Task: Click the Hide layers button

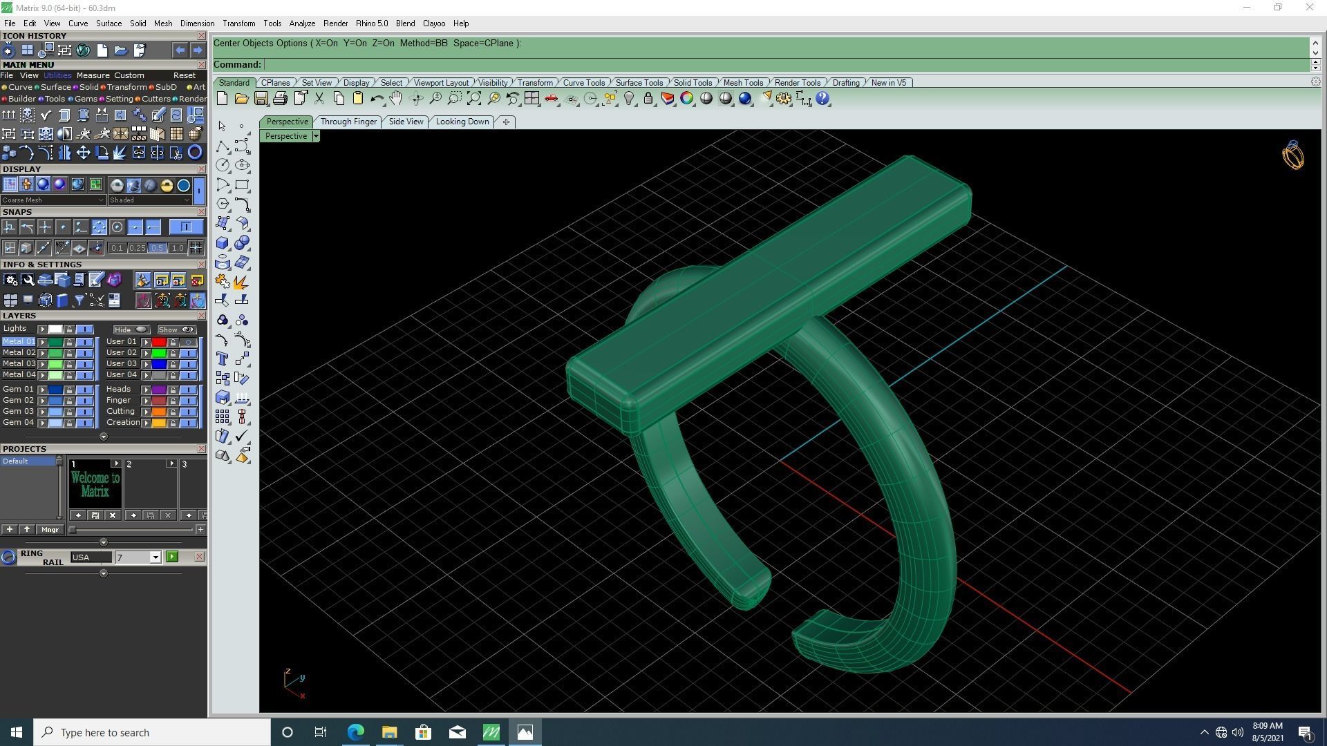Action: point(131,329)
